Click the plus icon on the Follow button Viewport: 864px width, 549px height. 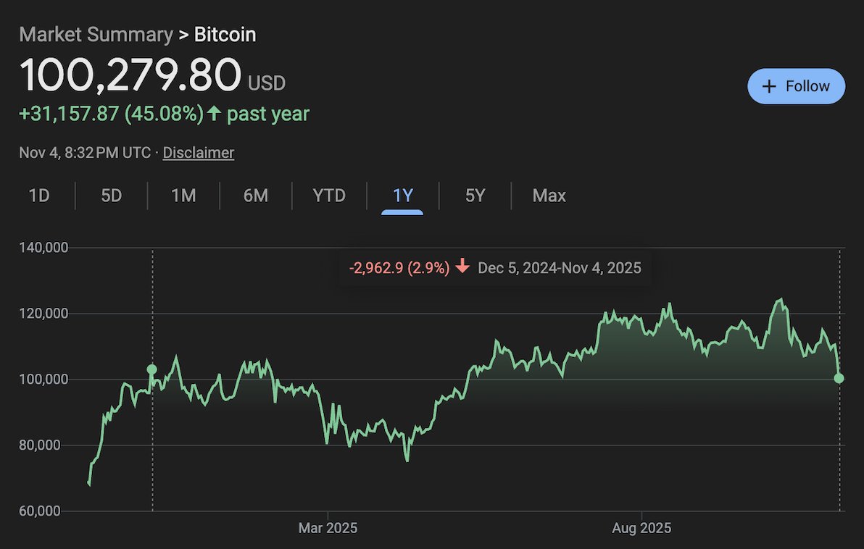(769, 85)
